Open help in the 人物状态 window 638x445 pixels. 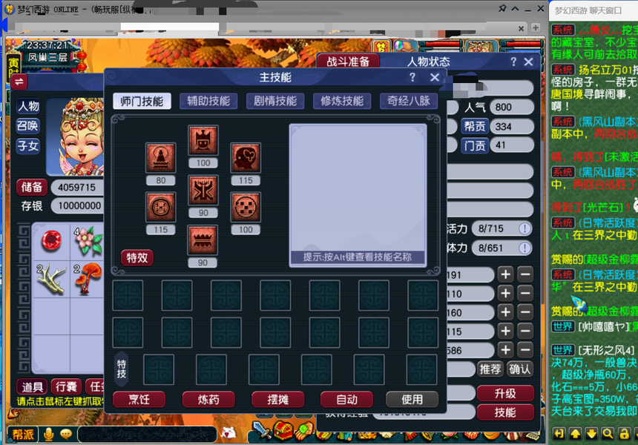click(513, 62)
